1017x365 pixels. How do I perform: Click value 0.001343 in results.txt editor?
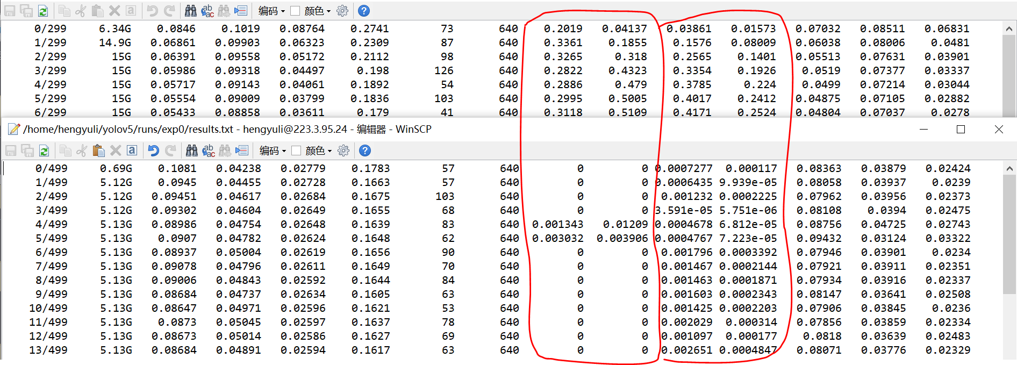(x=558, y=224)
